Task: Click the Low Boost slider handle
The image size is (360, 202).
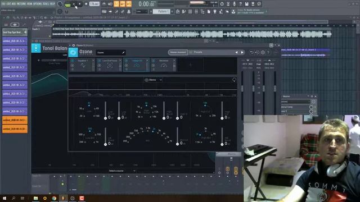Action: click(x=105, y=118)
